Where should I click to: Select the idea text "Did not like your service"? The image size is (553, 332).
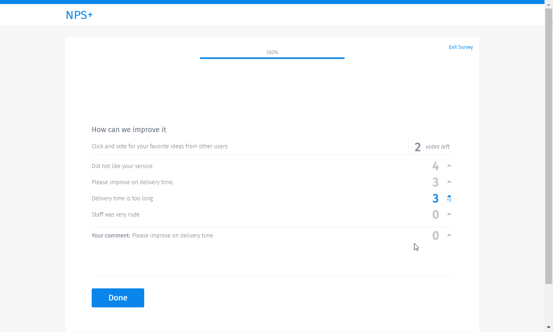coord(122,166)
